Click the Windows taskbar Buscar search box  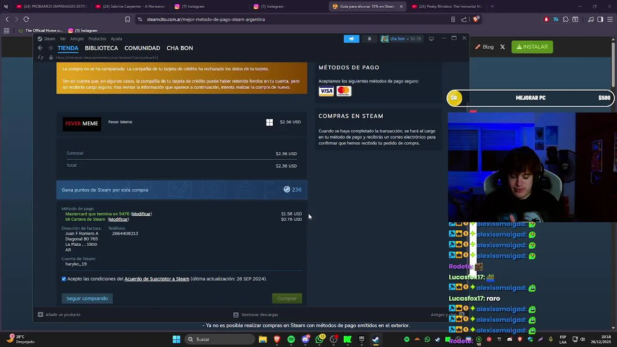point(221,339)
